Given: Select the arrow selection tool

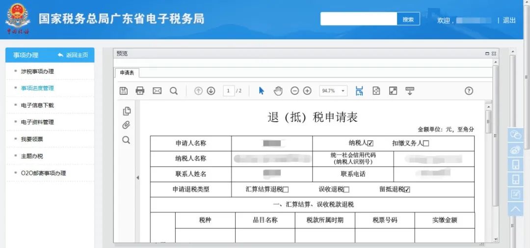Looking at the screenshot, I should [x=261, y=91].
